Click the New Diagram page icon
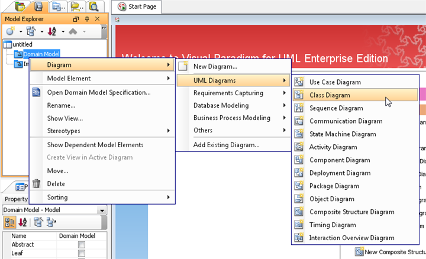Image resolution: width=426 pixels, height=259 pixels. (183, 66)
